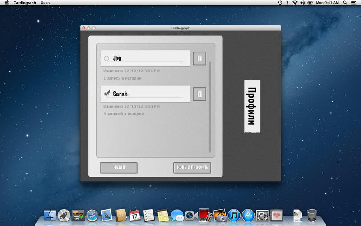
Task: Click the Mon 9:41 AM clock
Action: 328,3
